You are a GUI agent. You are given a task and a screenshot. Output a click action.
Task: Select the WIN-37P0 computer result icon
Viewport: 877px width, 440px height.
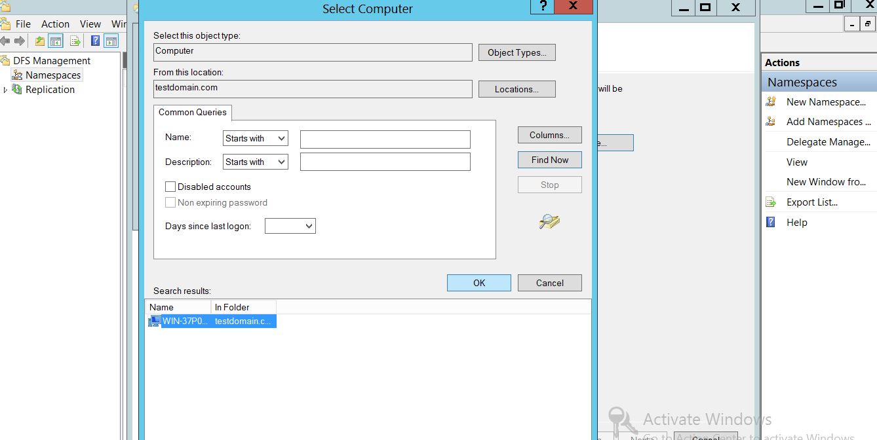click(155, 321)
